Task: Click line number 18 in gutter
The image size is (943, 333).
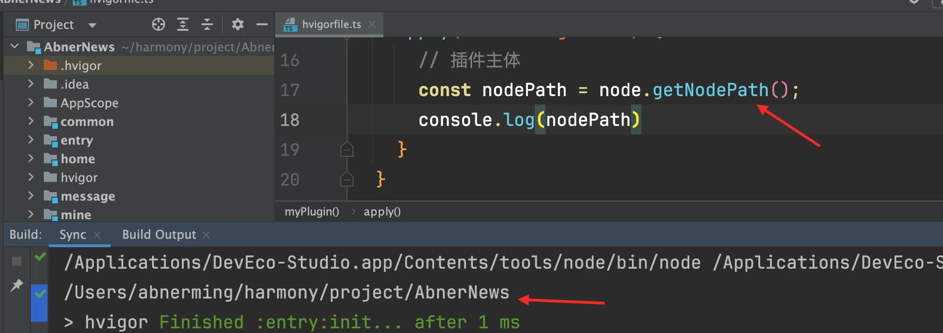Action: pos(290,120)
